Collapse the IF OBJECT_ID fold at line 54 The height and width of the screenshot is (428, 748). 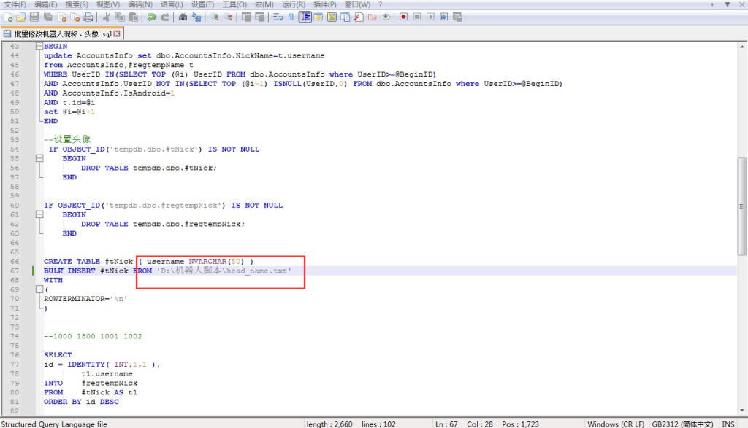(x=39, y=149)
